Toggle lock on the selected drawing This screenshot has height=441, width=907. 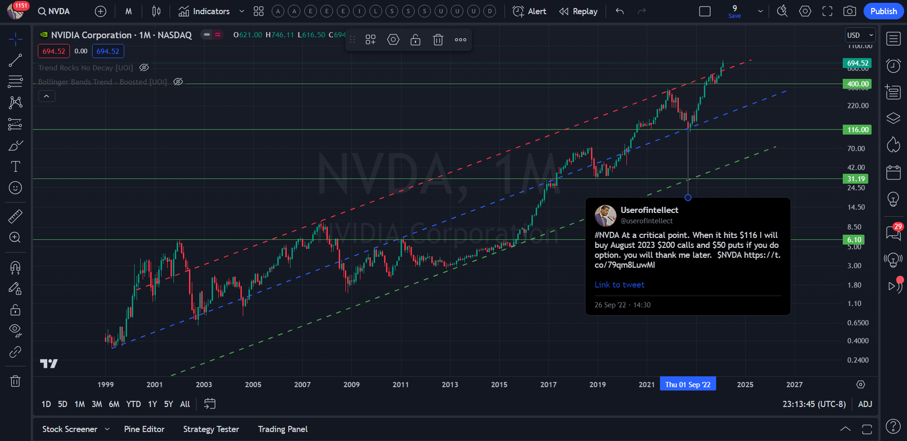pos(415,40)
